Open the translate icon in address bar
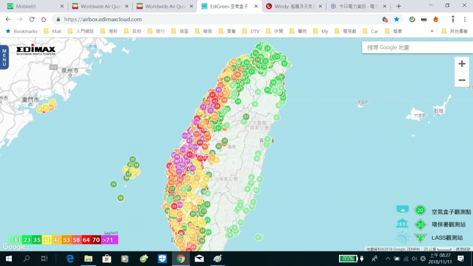 pyautogui.click(x=384, y=19)
